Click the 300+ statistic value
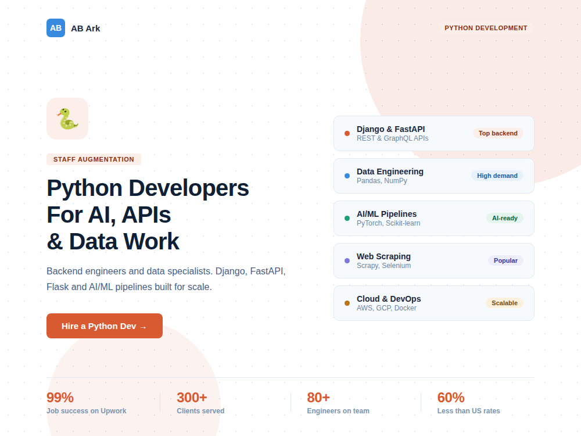Image resolution: width=581 pixels, height=436 pixels. pyautogui.click(x=192, y=398)
